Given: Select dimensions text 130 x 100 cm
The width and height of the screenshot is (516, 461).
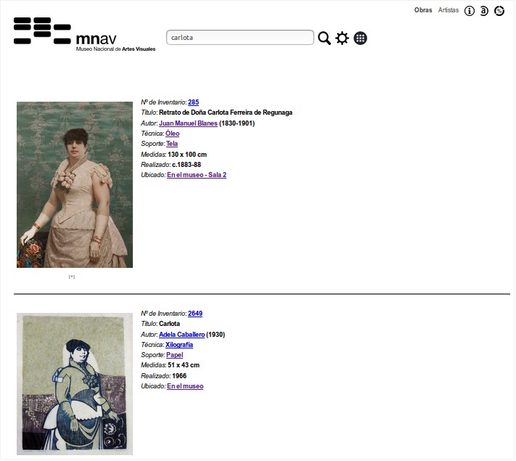Looking at the screenshot, I should (x=187, y=155).
